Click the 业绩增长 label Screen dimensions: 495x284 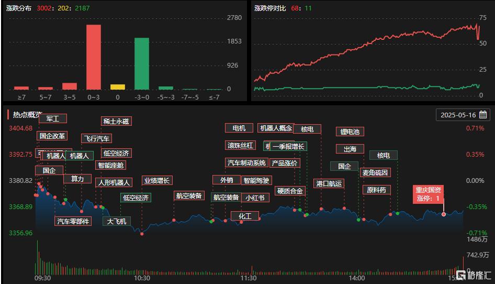[x=157, y=180]
